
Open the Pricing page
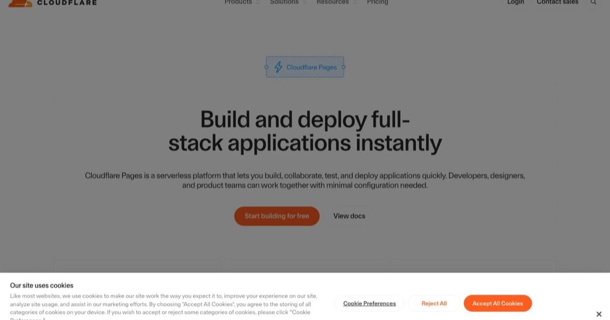(377, 2)
